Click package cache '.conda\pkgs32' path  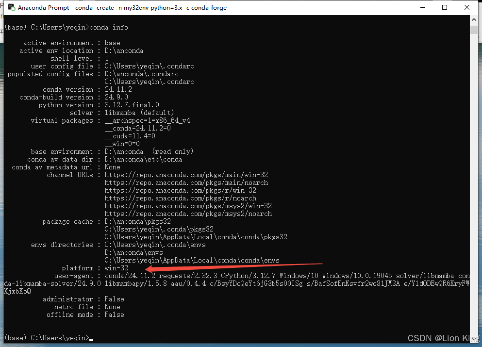tap(159, 229)
